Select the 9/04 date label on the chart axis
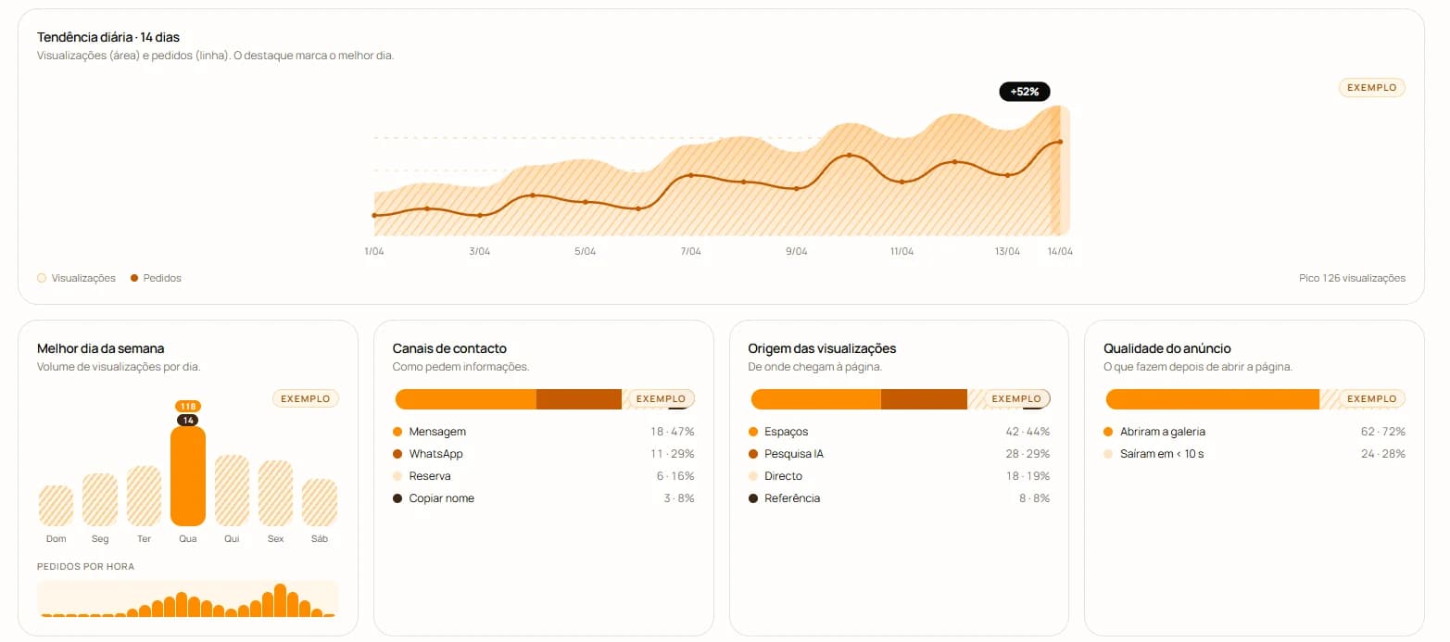Viewport: 1450px width, 642px height. [797, 252]
